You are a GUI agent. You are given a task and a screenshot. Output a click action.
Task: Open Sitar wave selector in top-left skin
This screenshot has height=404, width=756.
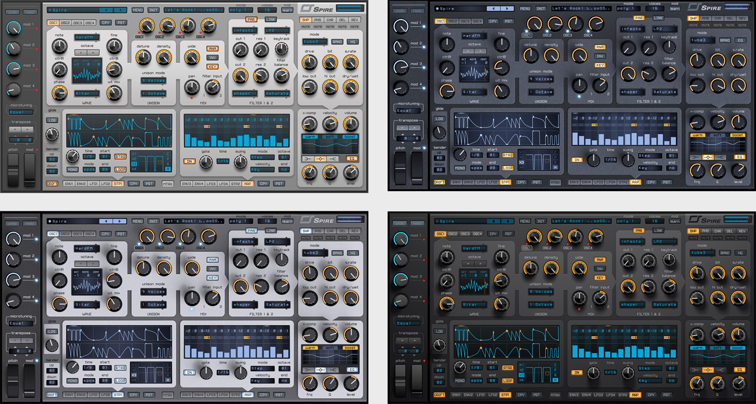87,93
